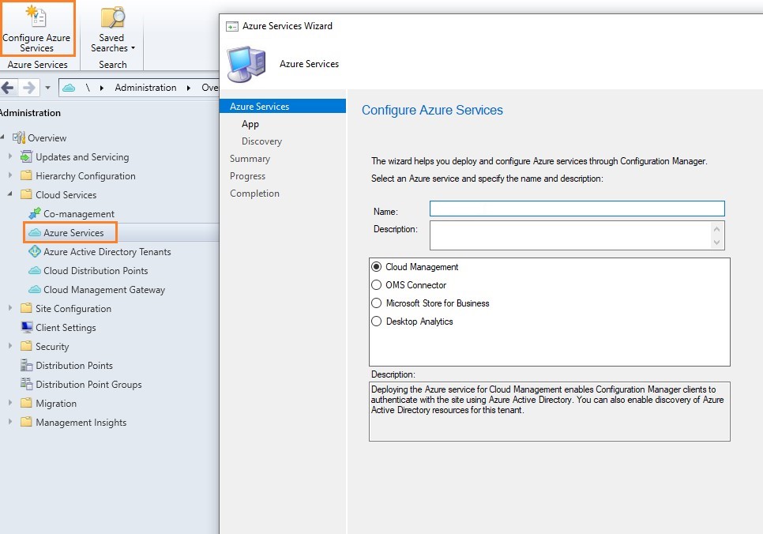763x534 pixels.
Task: Click the Migration folder icon
Action: coord(26,403)
